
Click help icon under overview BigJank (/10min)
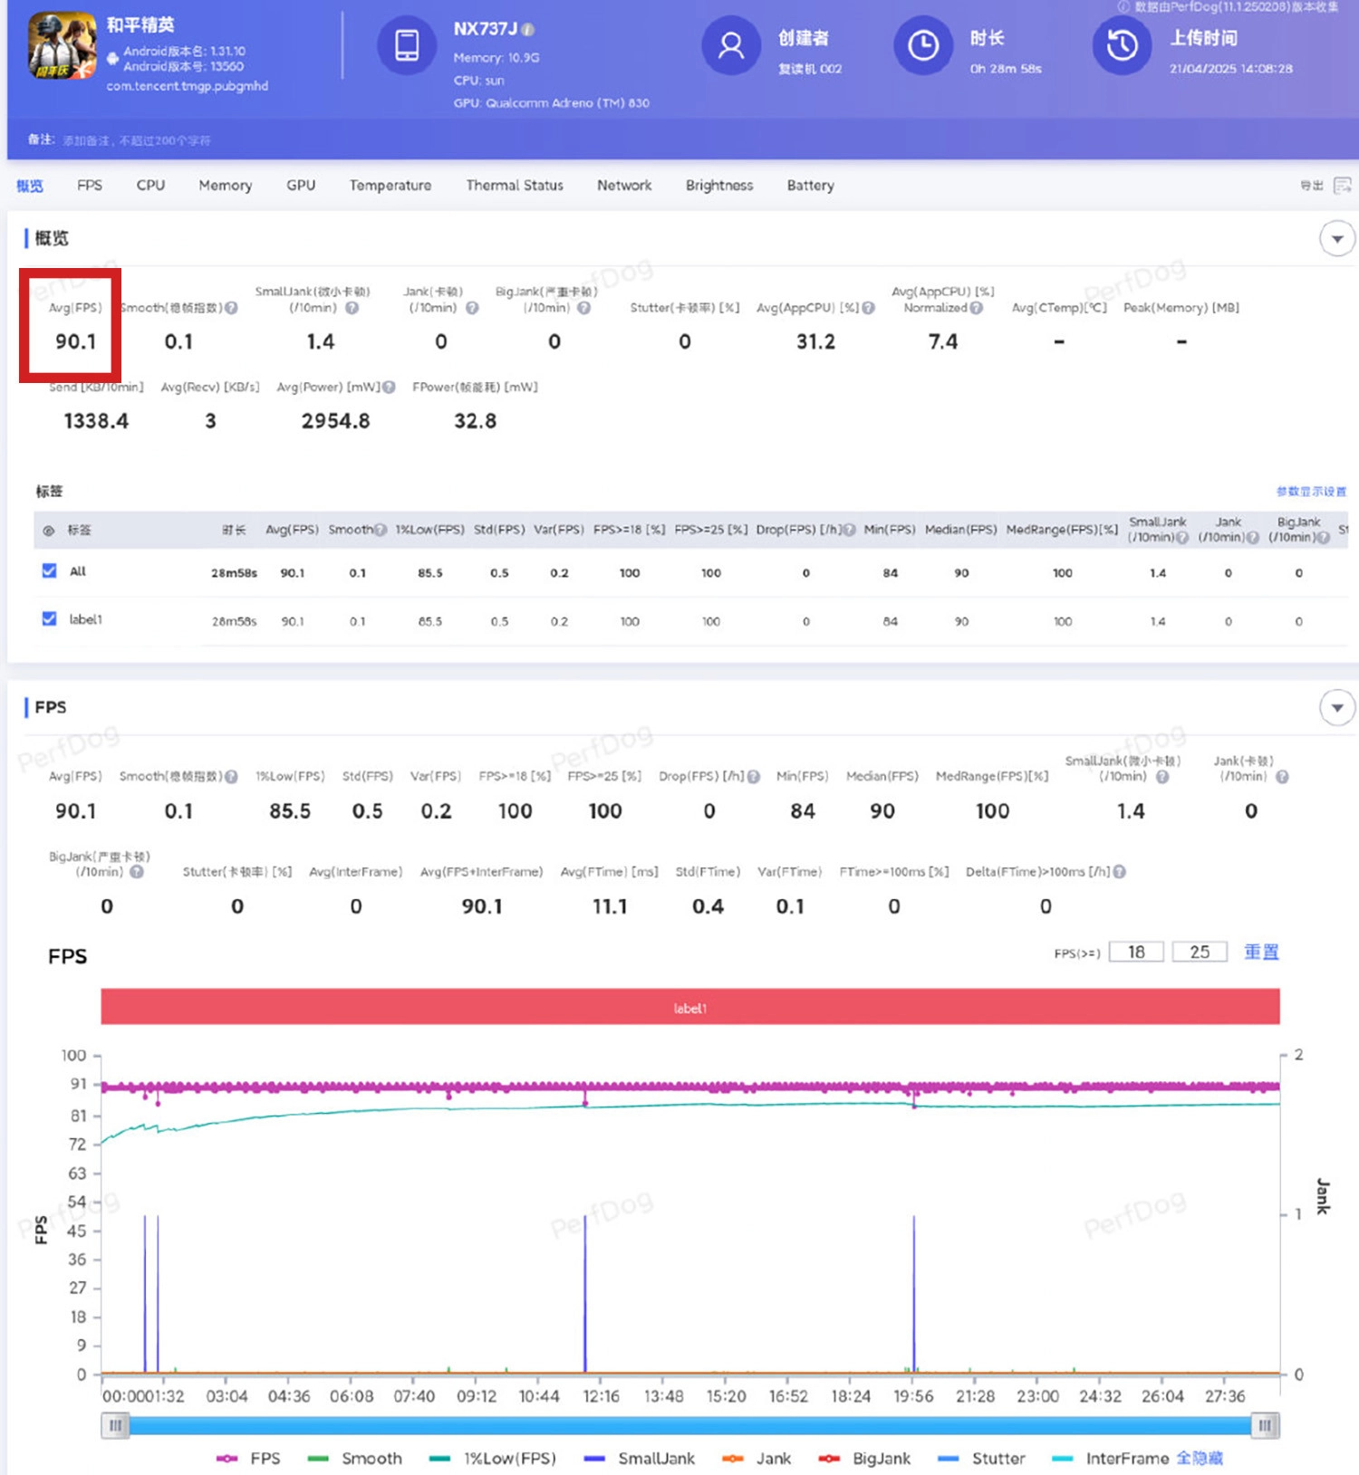click(584, 308)
